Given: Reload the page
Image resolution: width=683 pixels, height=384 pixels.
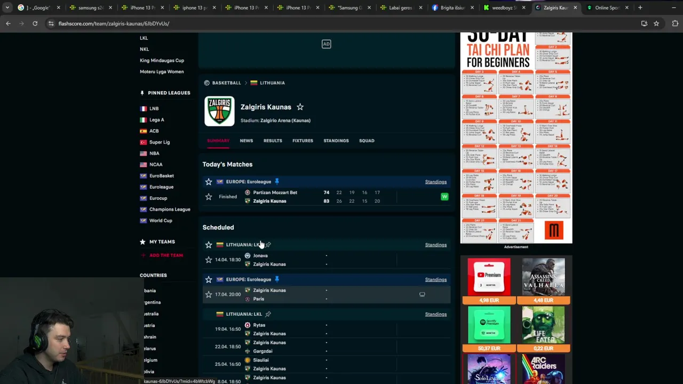Looking at the screenshot, I should point(35,23).
